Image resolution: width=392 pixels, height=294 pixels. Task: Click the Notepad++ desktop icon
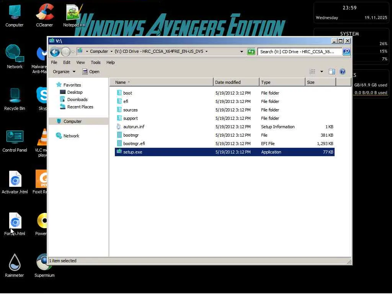click(74, 15)
